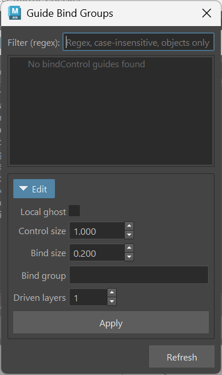Increase Bind size with the up arrow
The width and height of the screenshot is (222, 375).
(x=129, y=248)
